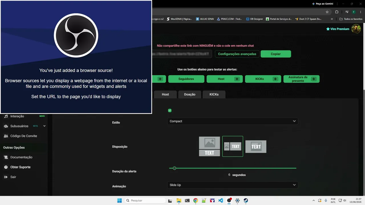
Task: Switch to the Host tab
Action: click(165, 95)
